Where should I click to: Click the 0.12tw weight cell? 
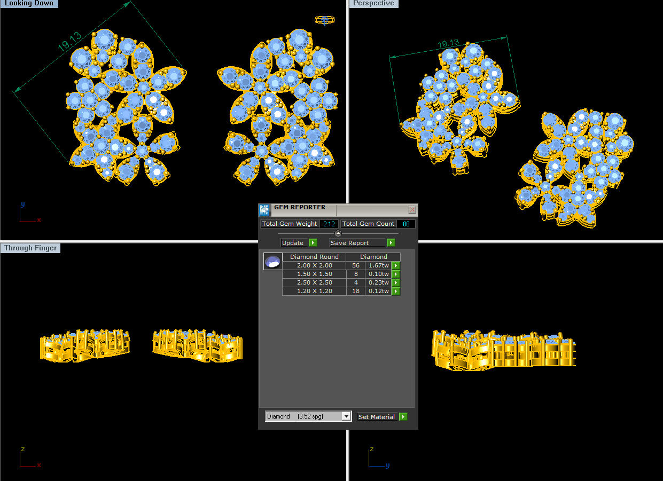pos(379,291)
